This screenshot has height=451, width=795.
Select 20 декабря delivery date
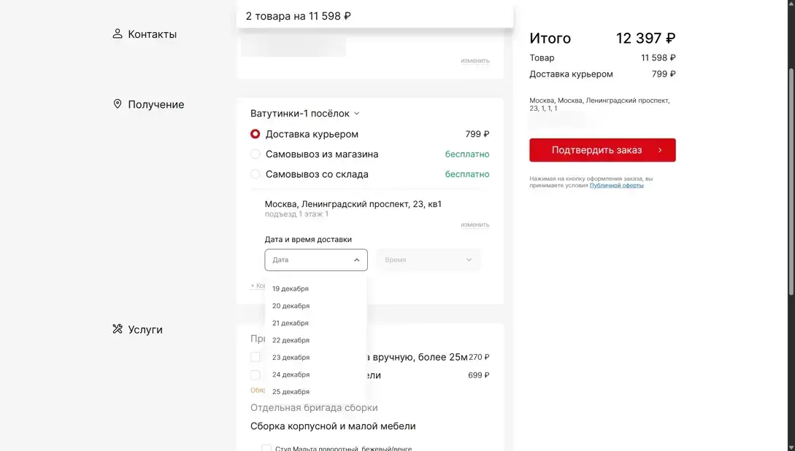291,306
